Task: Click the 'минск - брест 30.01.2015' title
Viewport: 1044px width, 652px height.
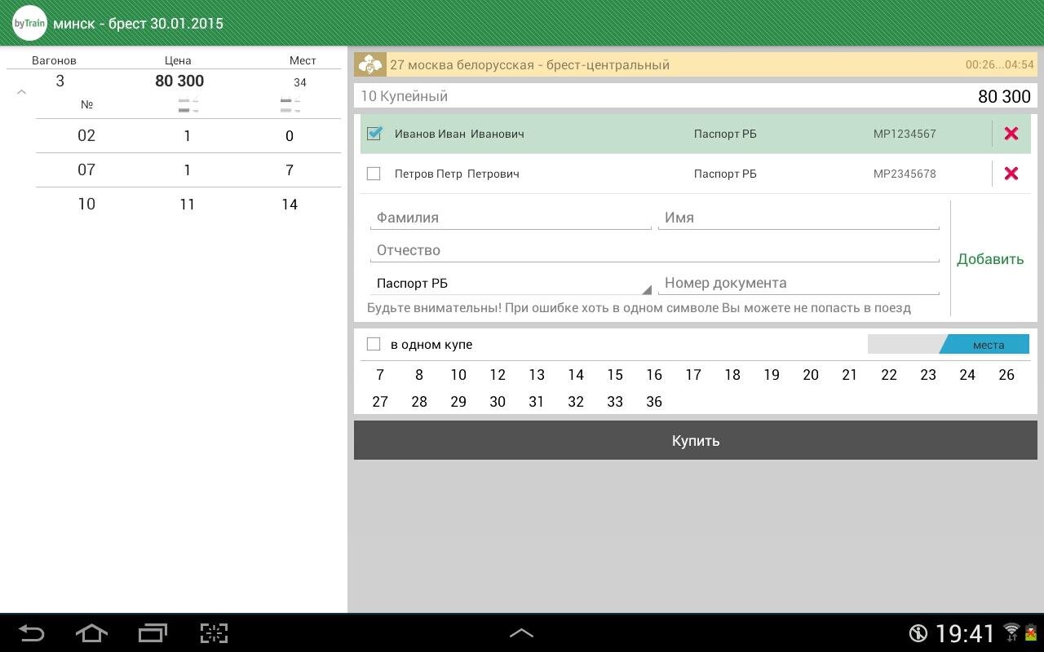Action: pyautogui.click(x=138, y=24)
